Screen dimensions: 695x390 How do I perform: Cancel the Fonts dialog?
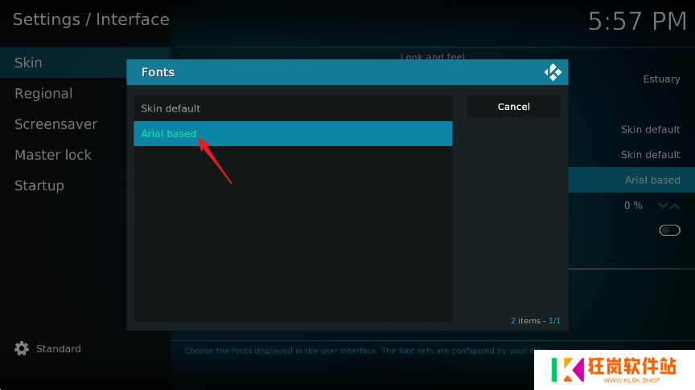pyautogui.click(x=513, y=107)
